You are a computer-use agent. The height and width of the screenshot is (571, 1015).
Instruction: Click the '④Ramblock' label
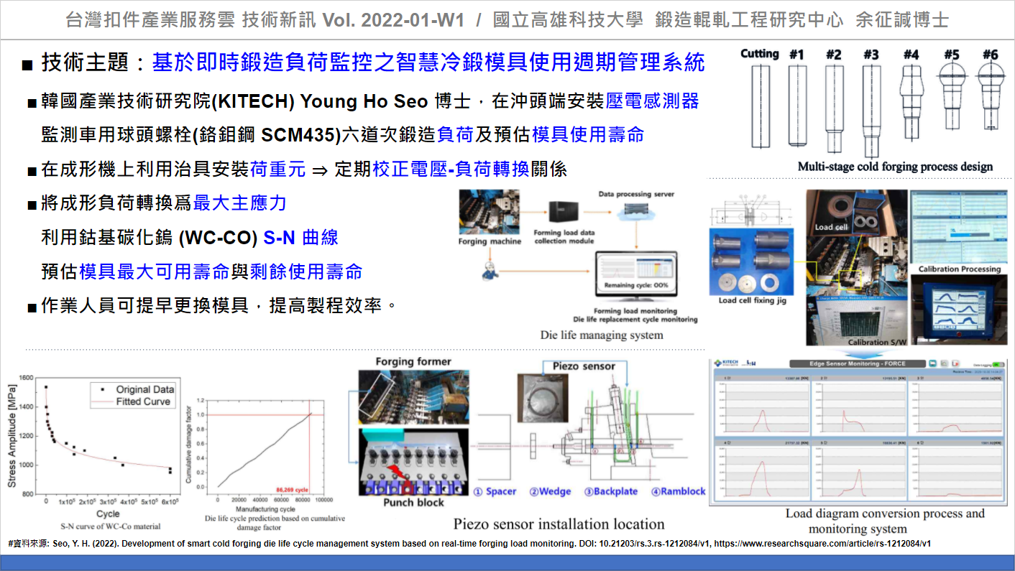pos(679,491)
